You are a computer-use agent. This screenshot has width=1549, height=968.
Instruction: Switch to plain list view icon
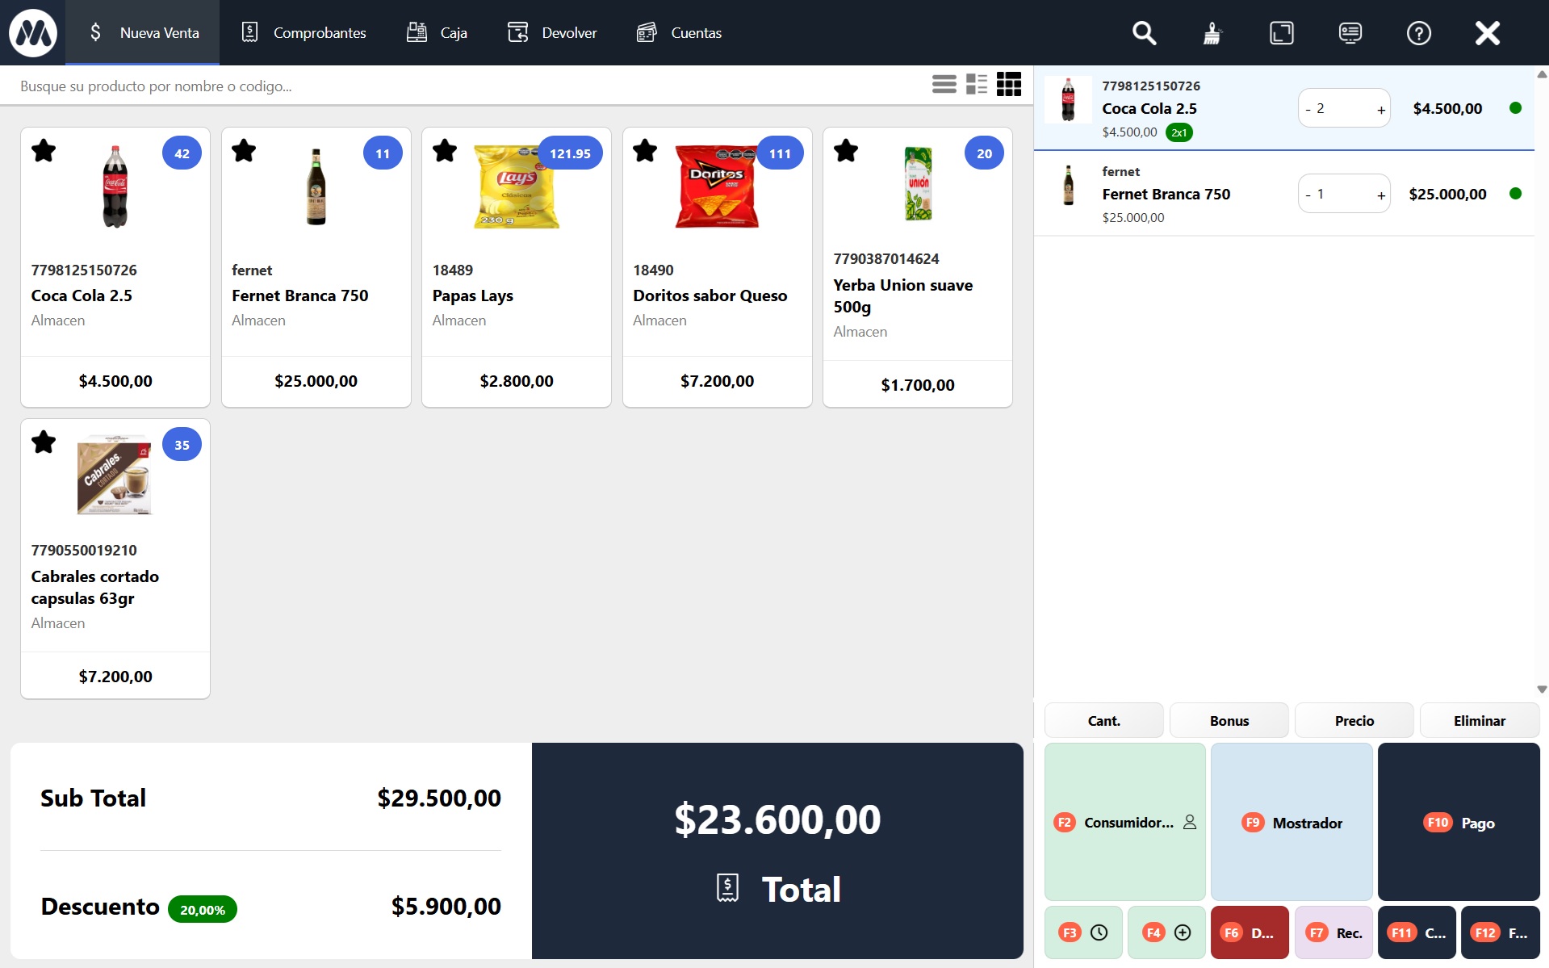(x=944, y=84)
